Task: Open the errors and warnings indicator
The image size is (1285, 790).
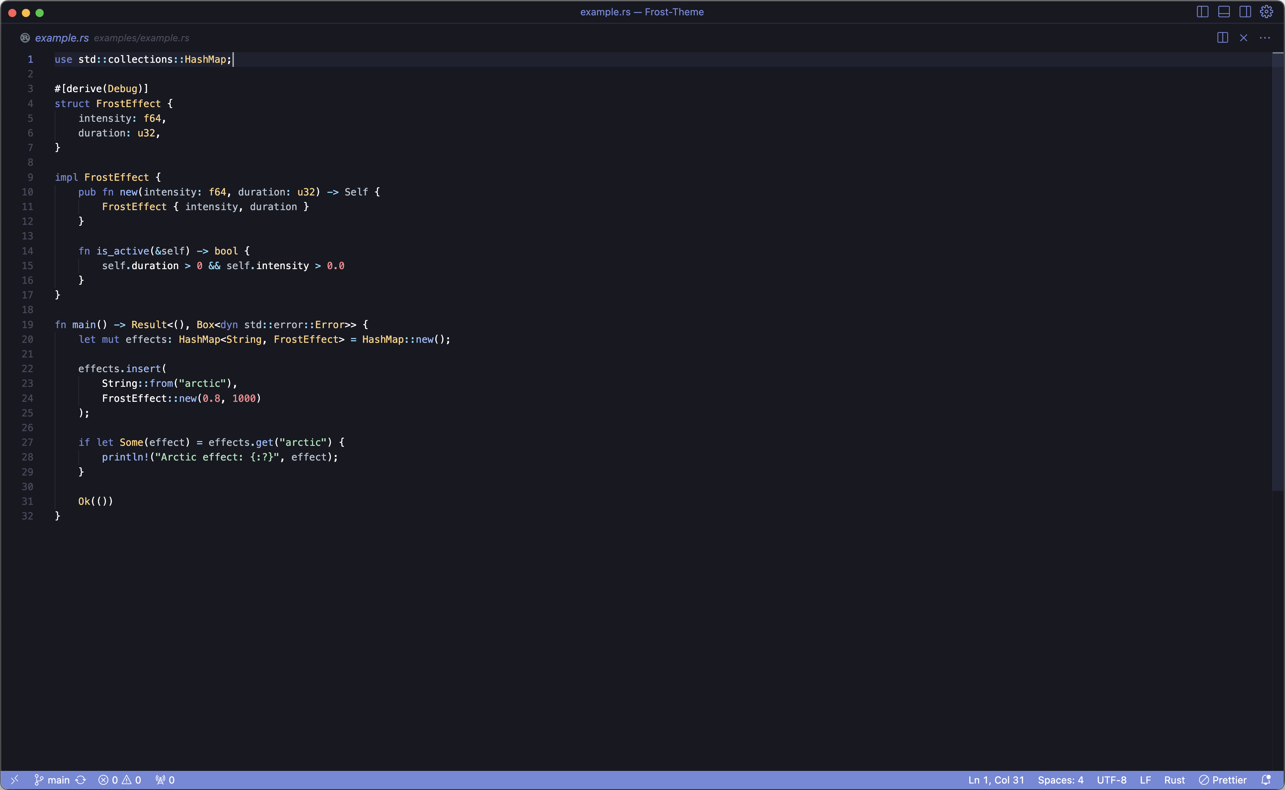Action: (x=120, y=779)
